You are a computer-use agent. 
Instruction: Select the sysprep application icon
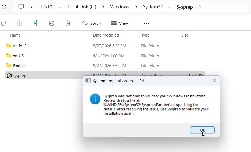pos(9,75)
